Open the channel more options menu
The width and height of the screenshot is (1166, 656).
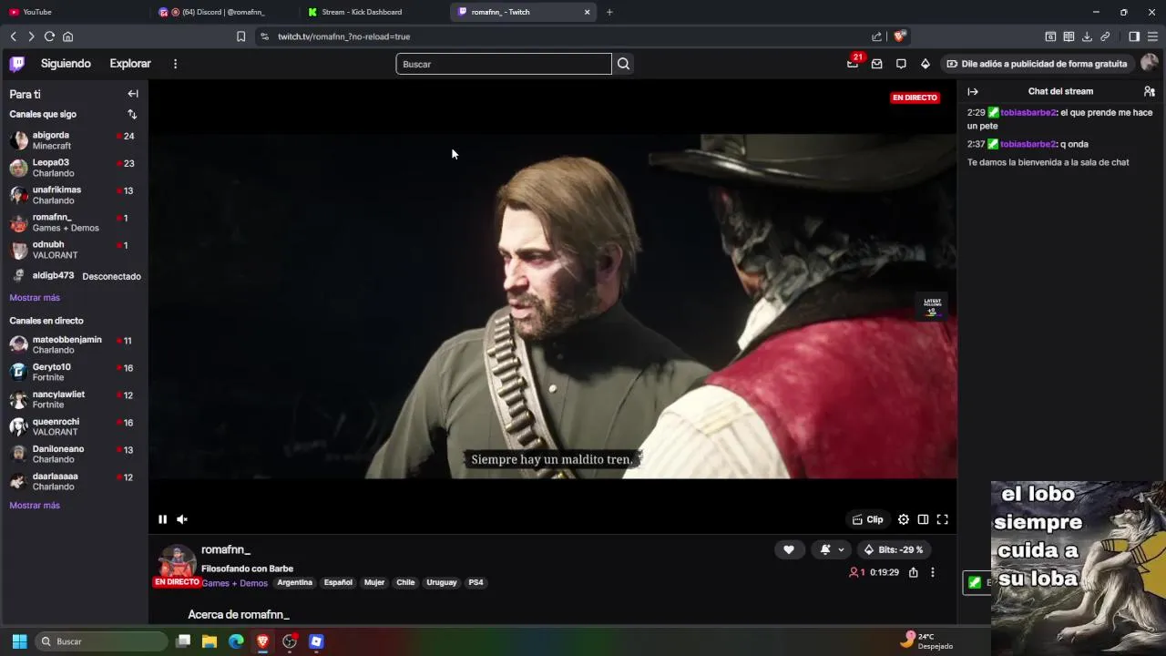tap(932, 572)
